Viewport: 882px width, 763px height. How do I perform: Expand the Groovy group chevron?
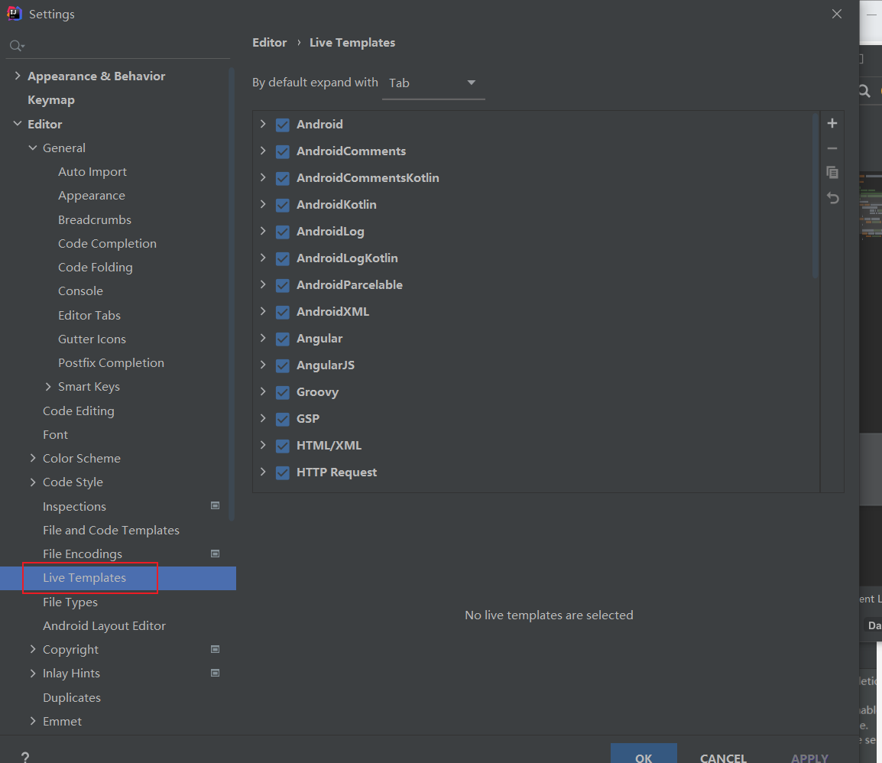click(x=263, y=391)
